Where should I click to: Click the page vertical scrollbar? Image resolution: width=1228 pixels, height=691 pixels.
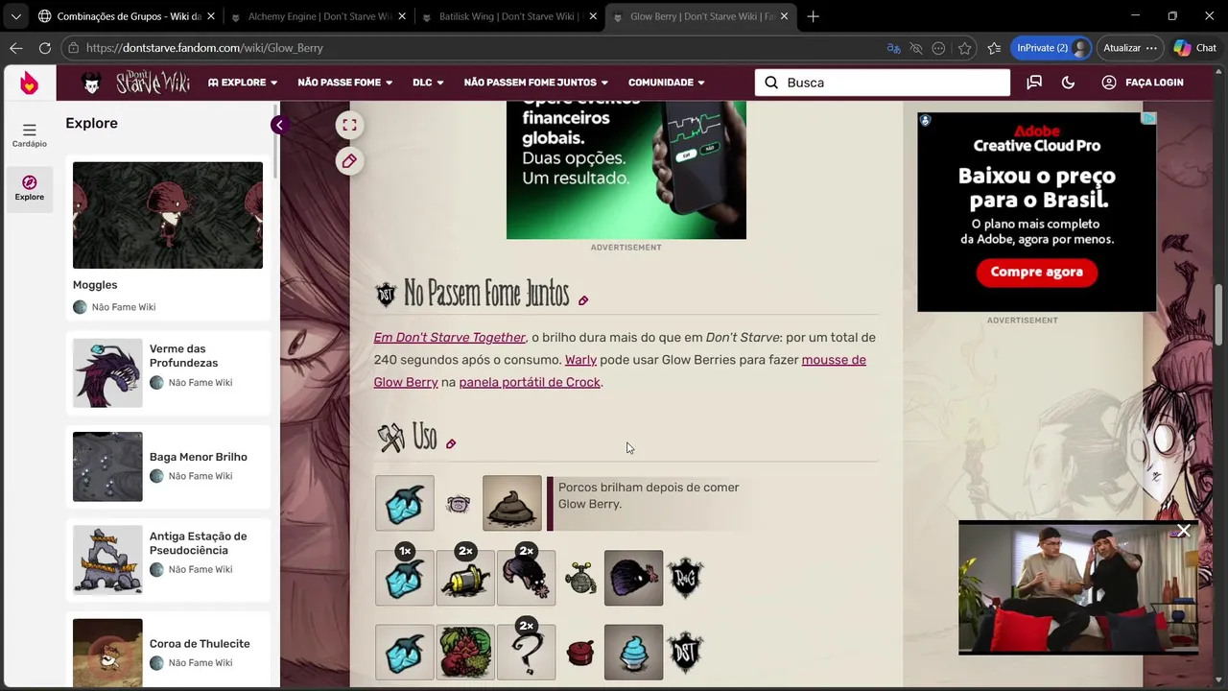(1220, 317)
